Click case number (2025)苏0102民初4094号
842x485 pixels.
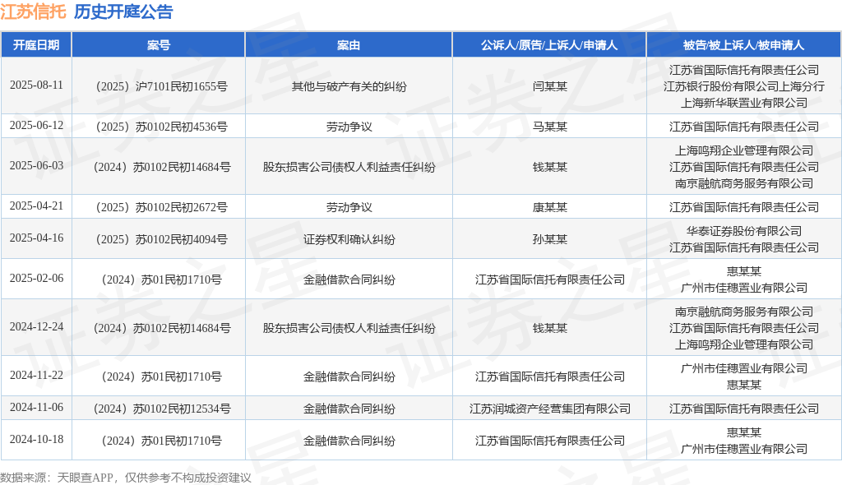pyautogui.click(x=159, y=239)
